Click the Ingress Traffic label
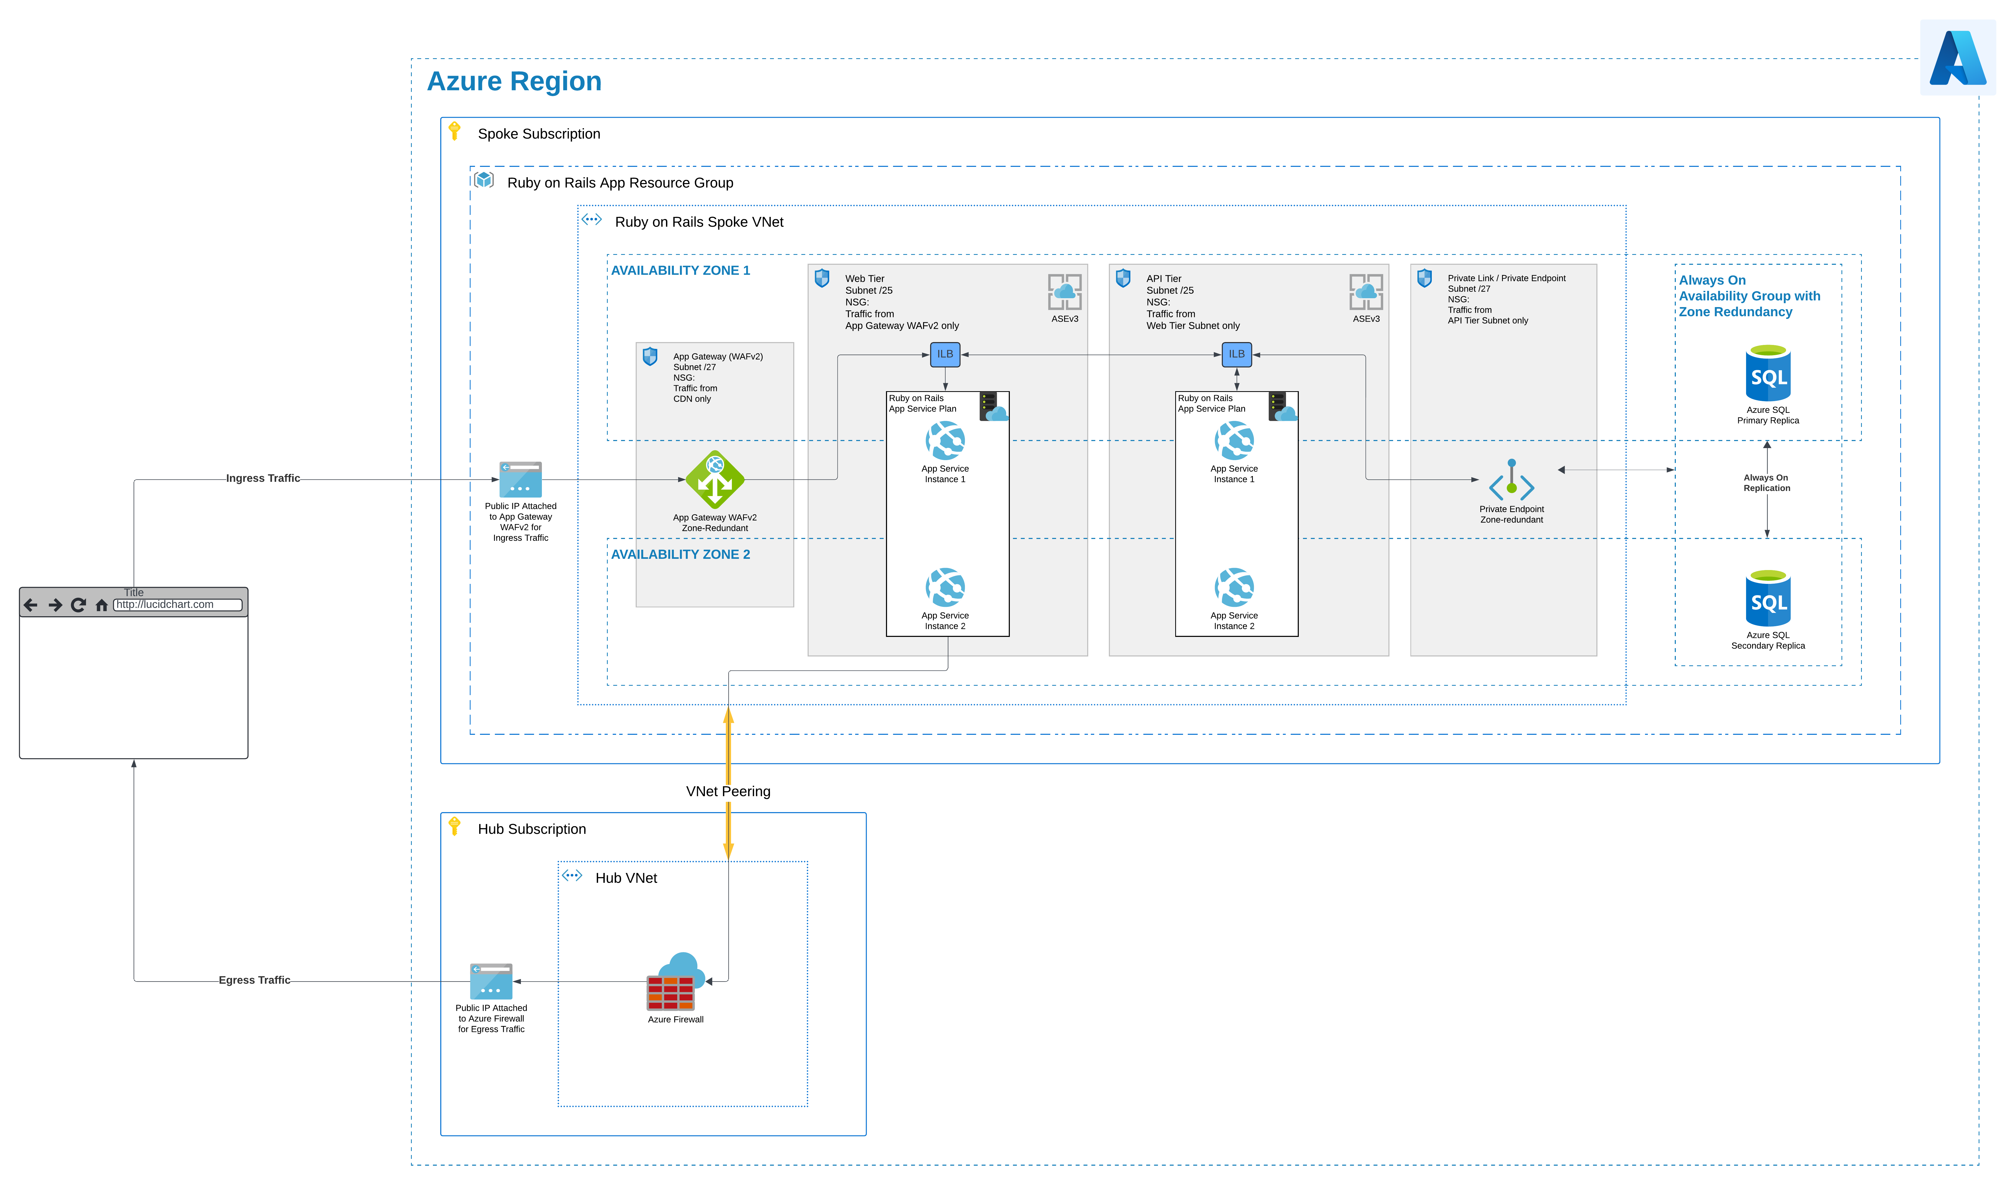The width and height of the screenshot is (2016, 1185). (263, 478)
